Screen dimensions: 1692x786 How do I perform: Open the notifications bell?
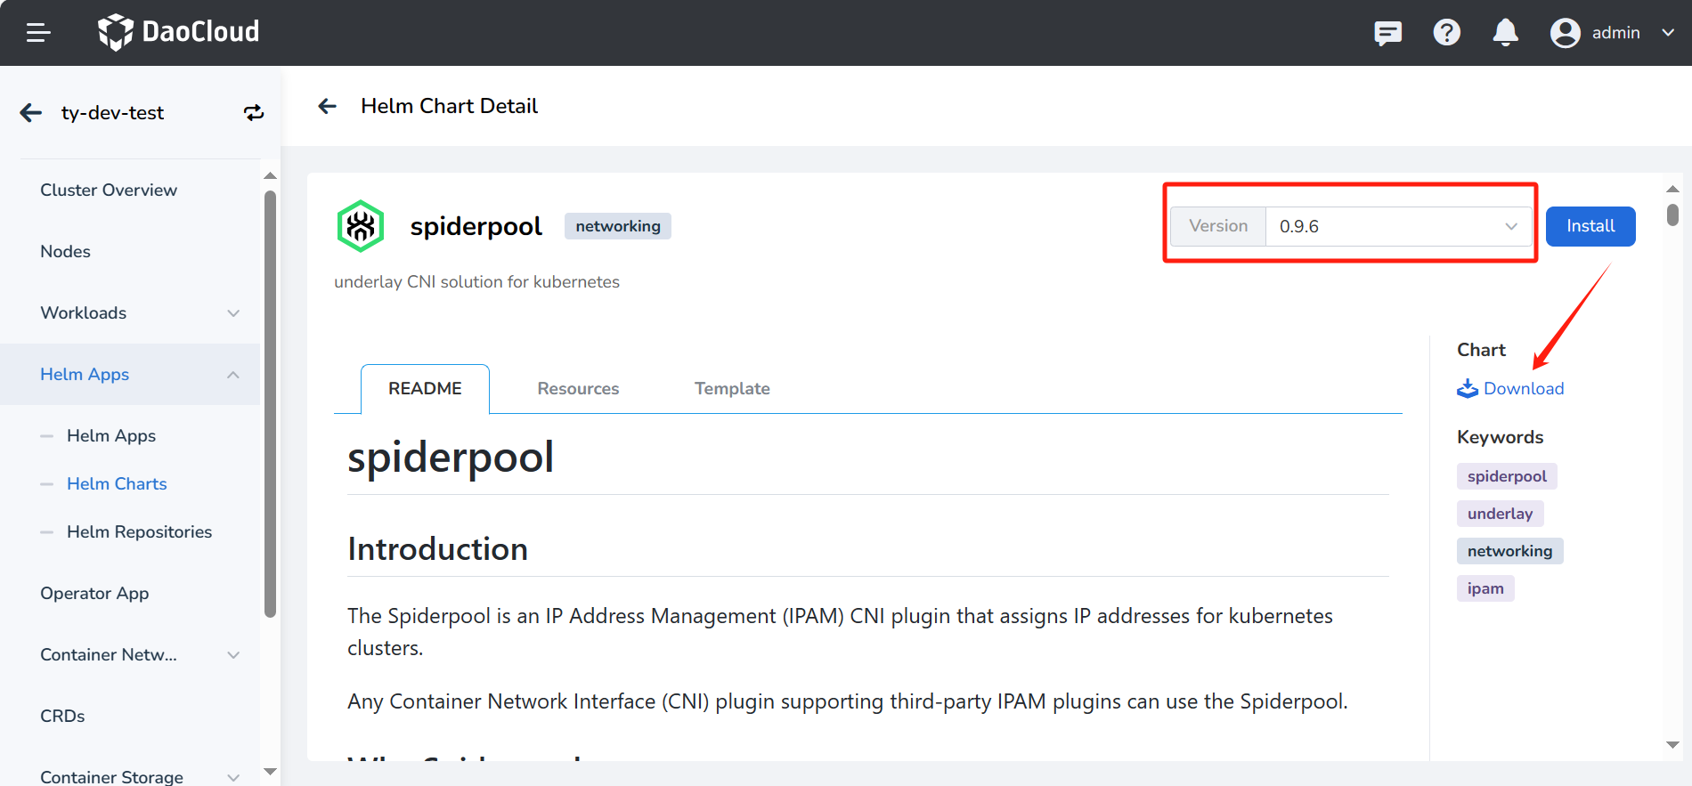click(1505, 33)
